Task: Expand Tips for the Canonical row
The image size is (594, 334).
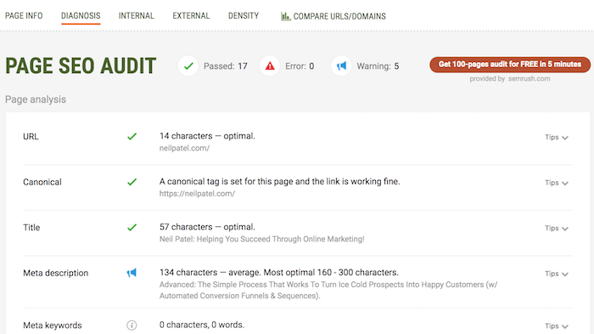Action: click(557, 183)
